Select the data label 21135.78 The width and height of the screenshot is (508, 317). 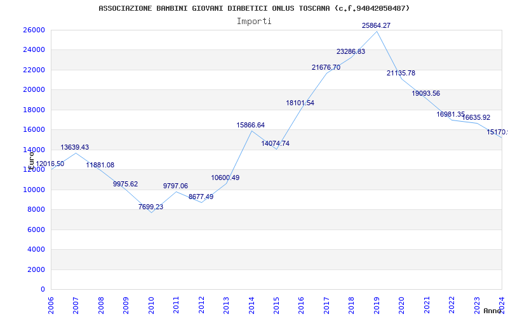[401, 73]
